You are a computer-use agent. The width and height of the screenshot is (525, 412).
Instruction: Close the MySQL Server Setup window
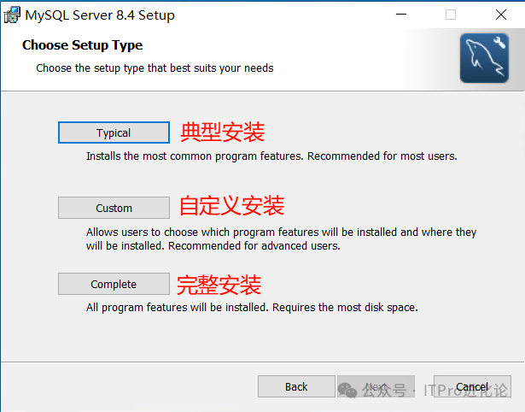pyautogui.click(x=500, y=15)
